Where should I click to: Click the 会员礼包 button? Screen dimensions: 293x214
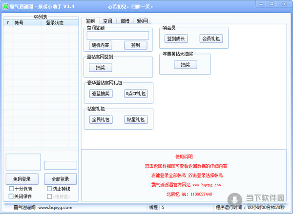(211, 39)
